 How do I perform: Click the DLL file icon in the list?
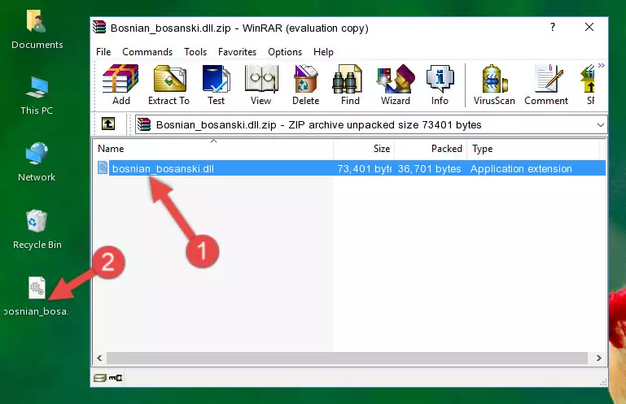click(x=103, y=168)
